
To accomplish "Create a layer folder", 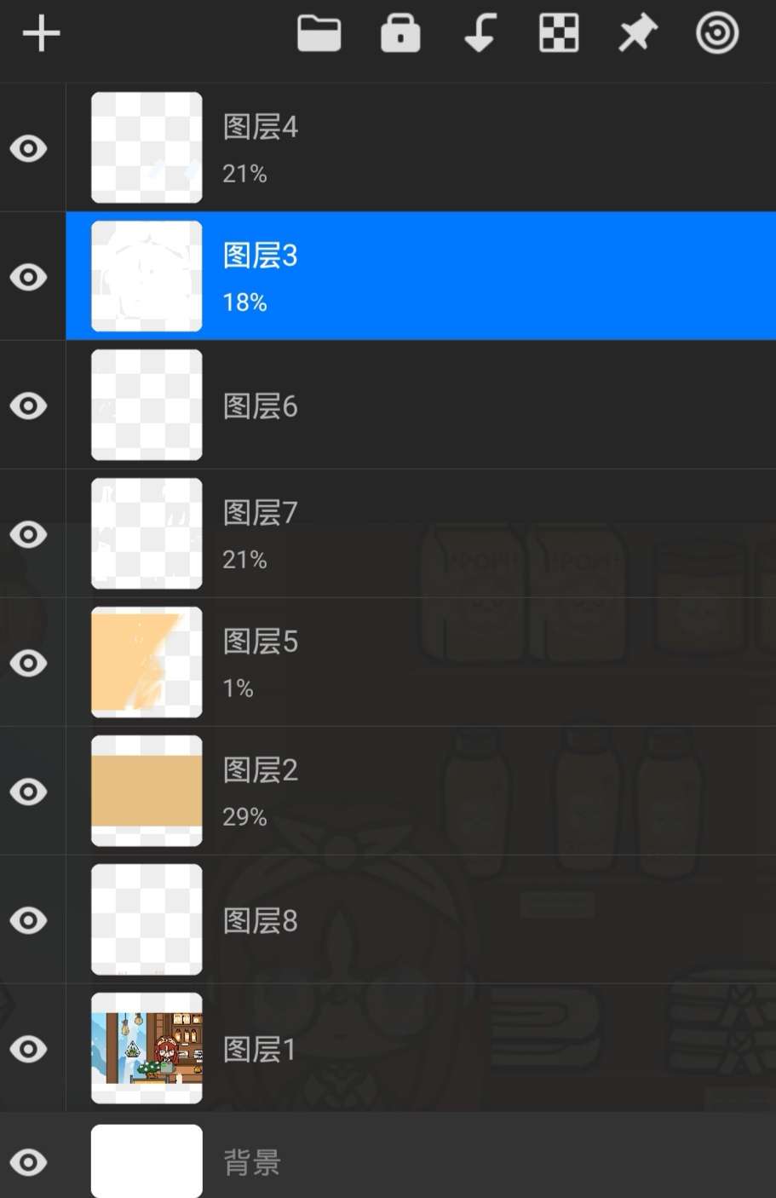I will (x=319, y=35).
